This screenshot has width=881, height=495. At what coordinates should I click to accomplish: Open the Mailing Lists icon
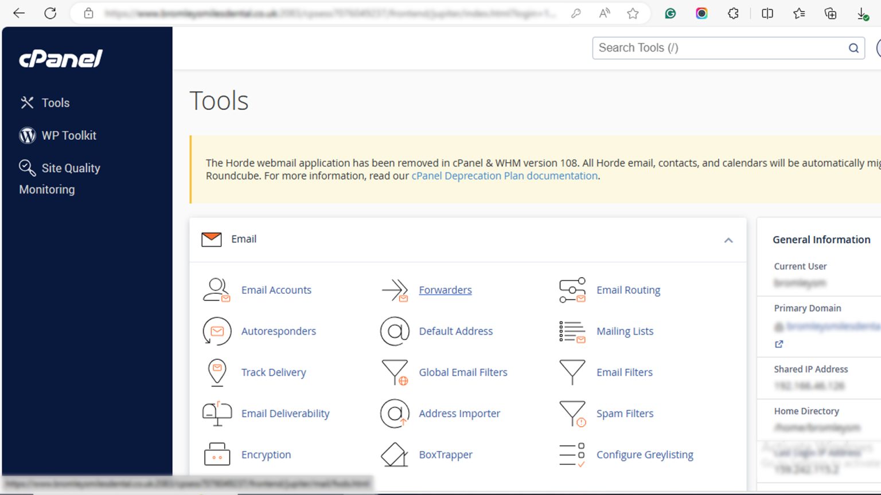click(572, 331)
